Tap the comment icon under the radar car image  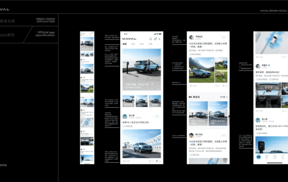point(283,57)
